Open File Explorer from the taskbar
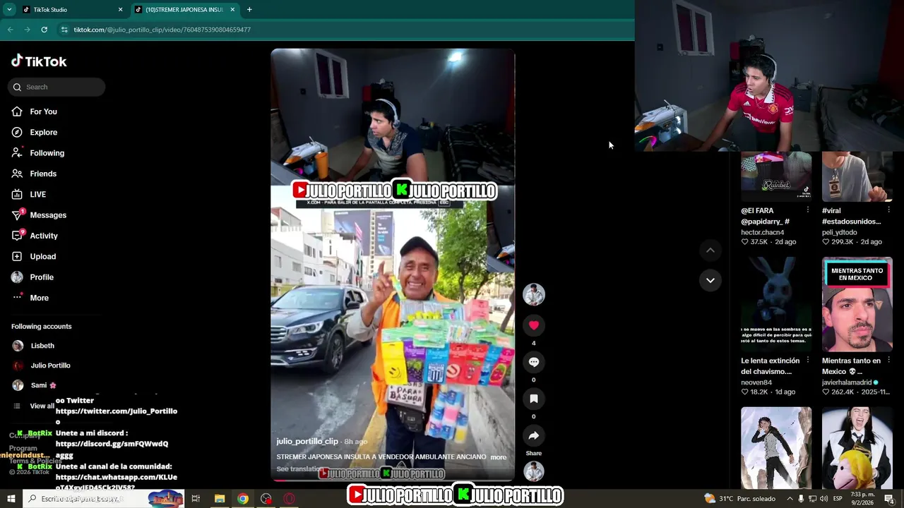Screen dimensions: 904x508 pos(220,499)
